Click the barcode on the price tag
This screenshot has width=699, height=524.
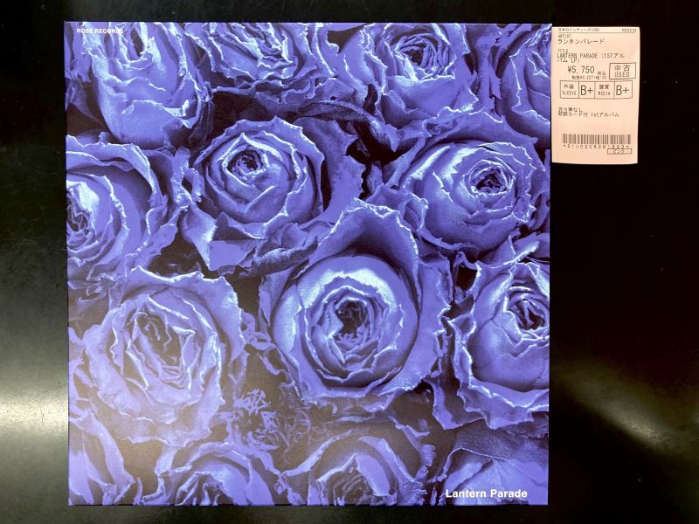pos(596,139)
